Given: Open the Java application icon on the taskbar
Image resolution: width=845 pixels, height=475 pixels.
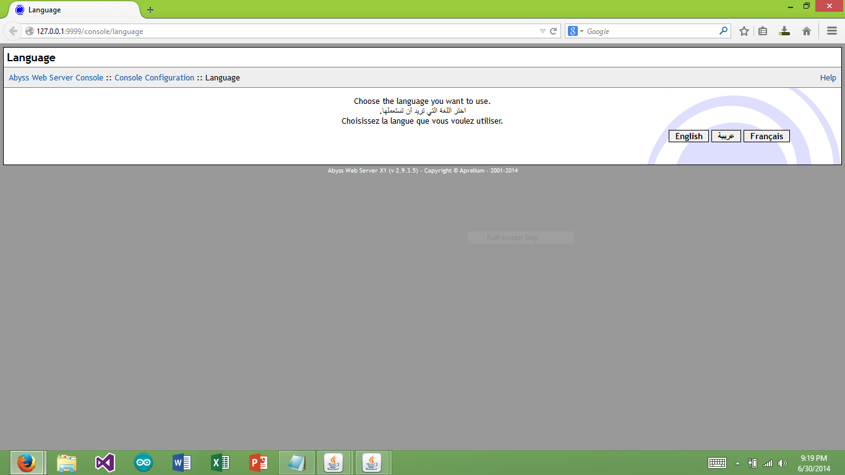Looking at the screenshot, I should coord(334,462).
